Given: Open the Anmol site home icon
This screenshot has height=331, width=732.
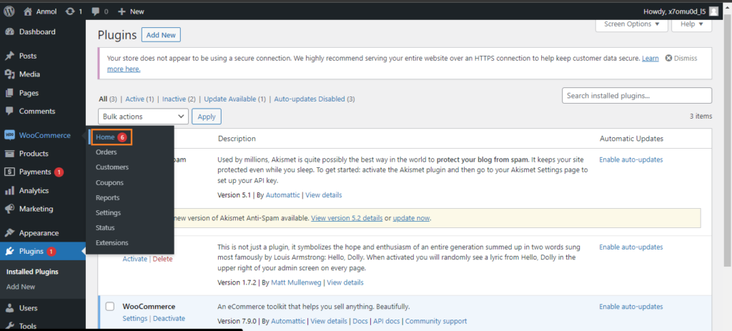Looking at the screenshot, I should point(28,11).
